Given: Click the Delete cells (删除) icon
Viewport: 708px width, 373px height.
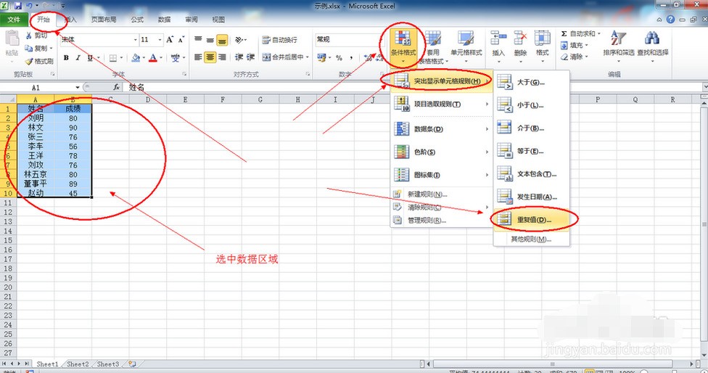Looking at the screenshot, I should 520,38.
